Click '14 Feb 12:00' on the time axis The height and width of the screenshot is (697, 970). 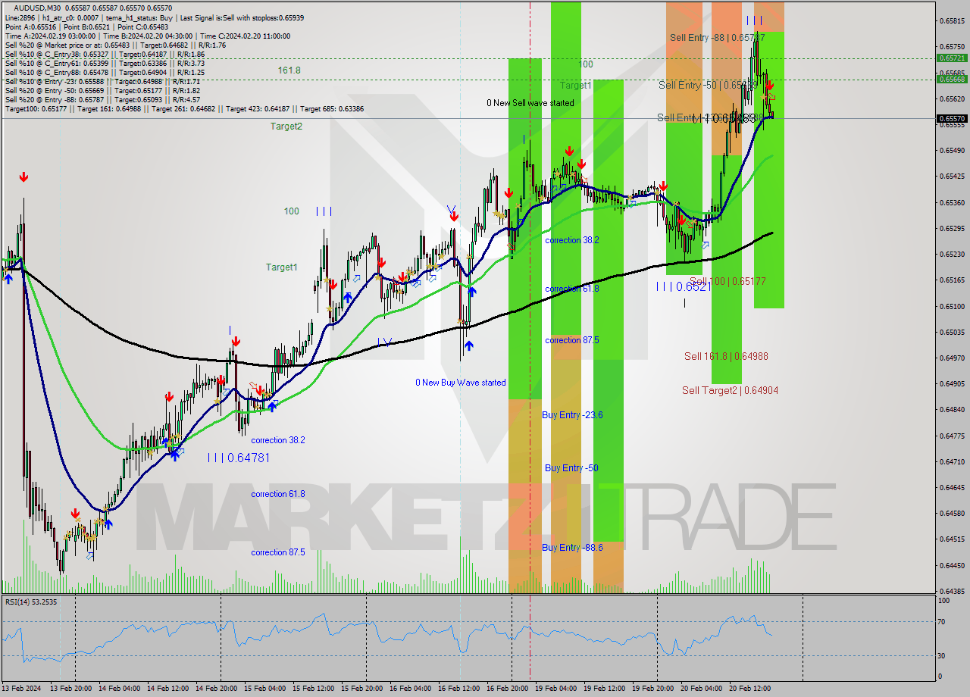coord(167,689)
